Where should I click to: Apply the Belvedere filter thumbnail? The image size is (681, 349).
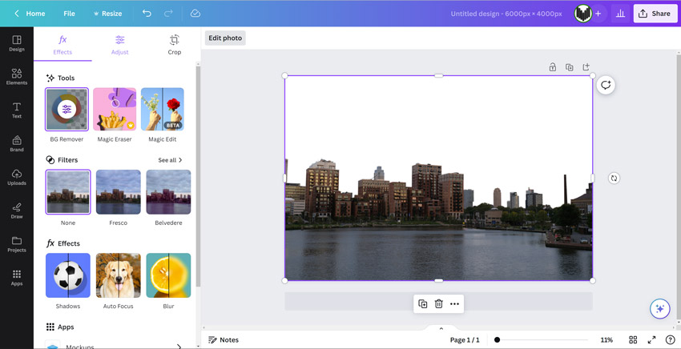pos(168,192)
